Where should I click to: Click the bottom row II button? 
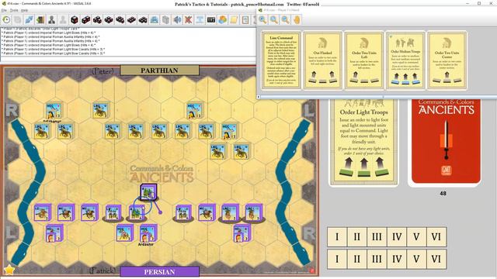[357, 259]
